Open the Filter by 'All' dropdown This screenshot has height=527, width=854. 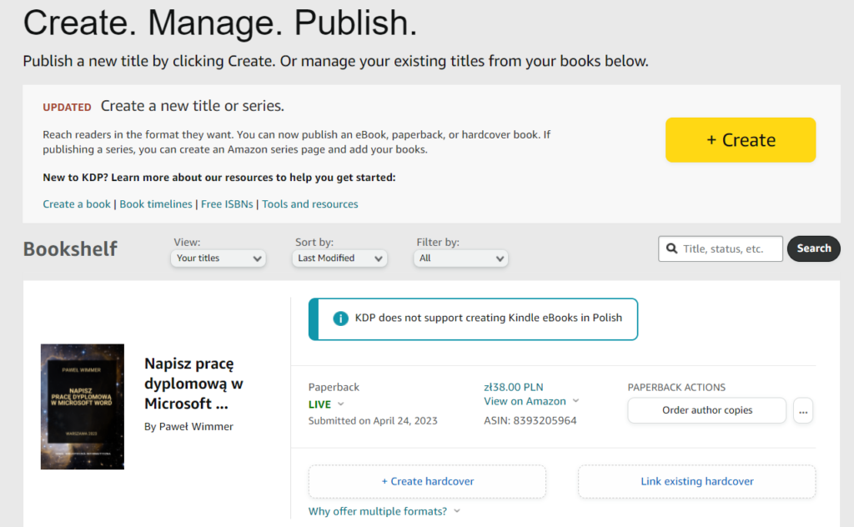[x=461, y=258]
